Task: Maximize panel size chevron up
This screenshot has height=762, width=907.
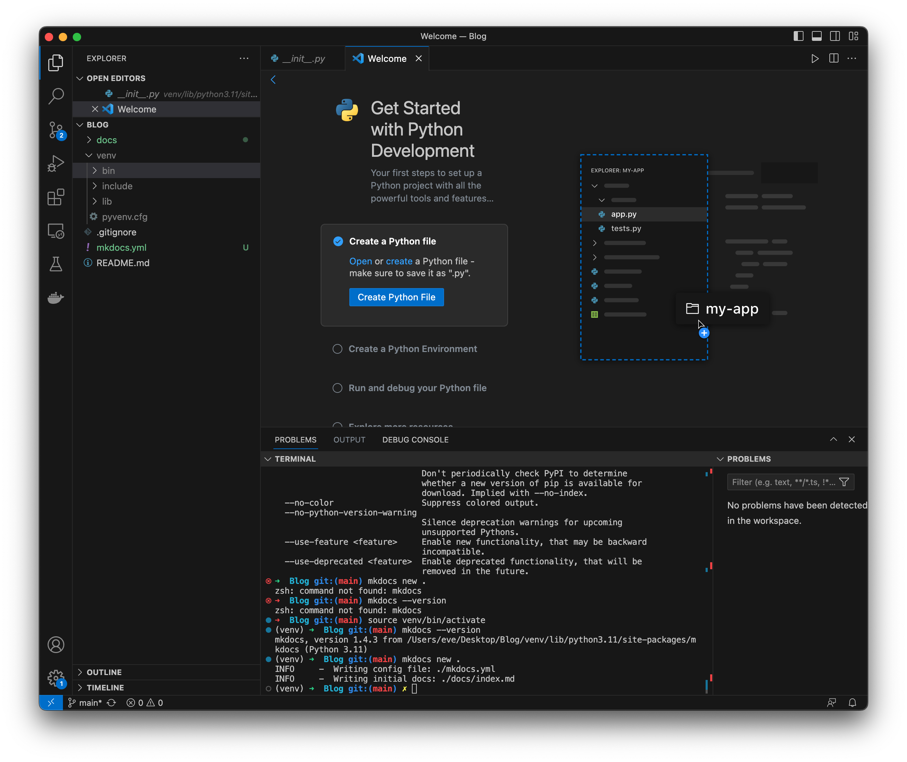Action: point(834,439)
